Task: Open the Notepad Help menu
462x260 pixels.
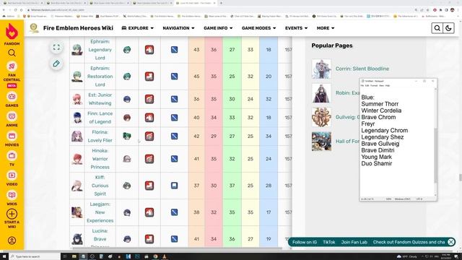Action: 388,85
